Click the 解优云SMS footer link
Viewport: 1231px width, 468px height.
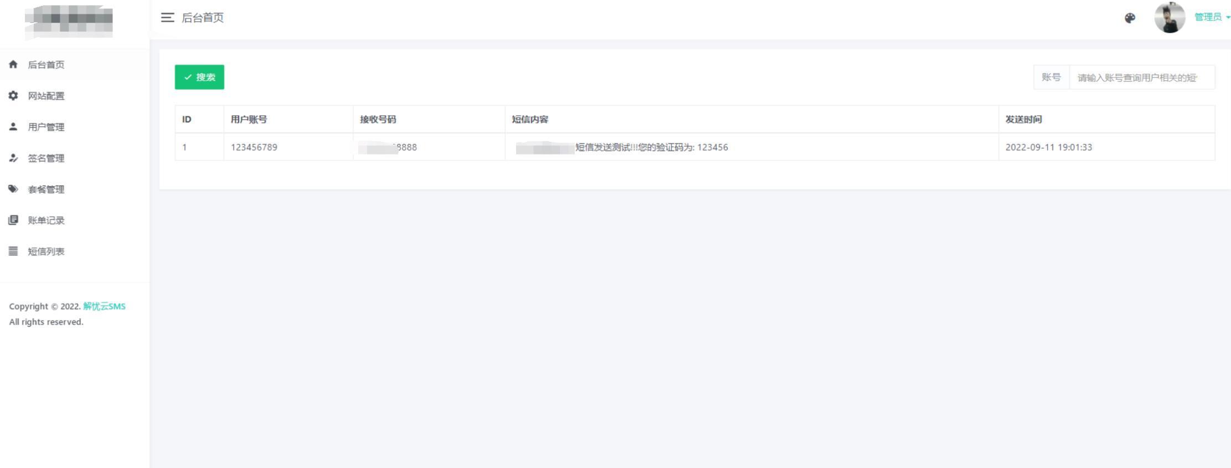pos(104,306)
